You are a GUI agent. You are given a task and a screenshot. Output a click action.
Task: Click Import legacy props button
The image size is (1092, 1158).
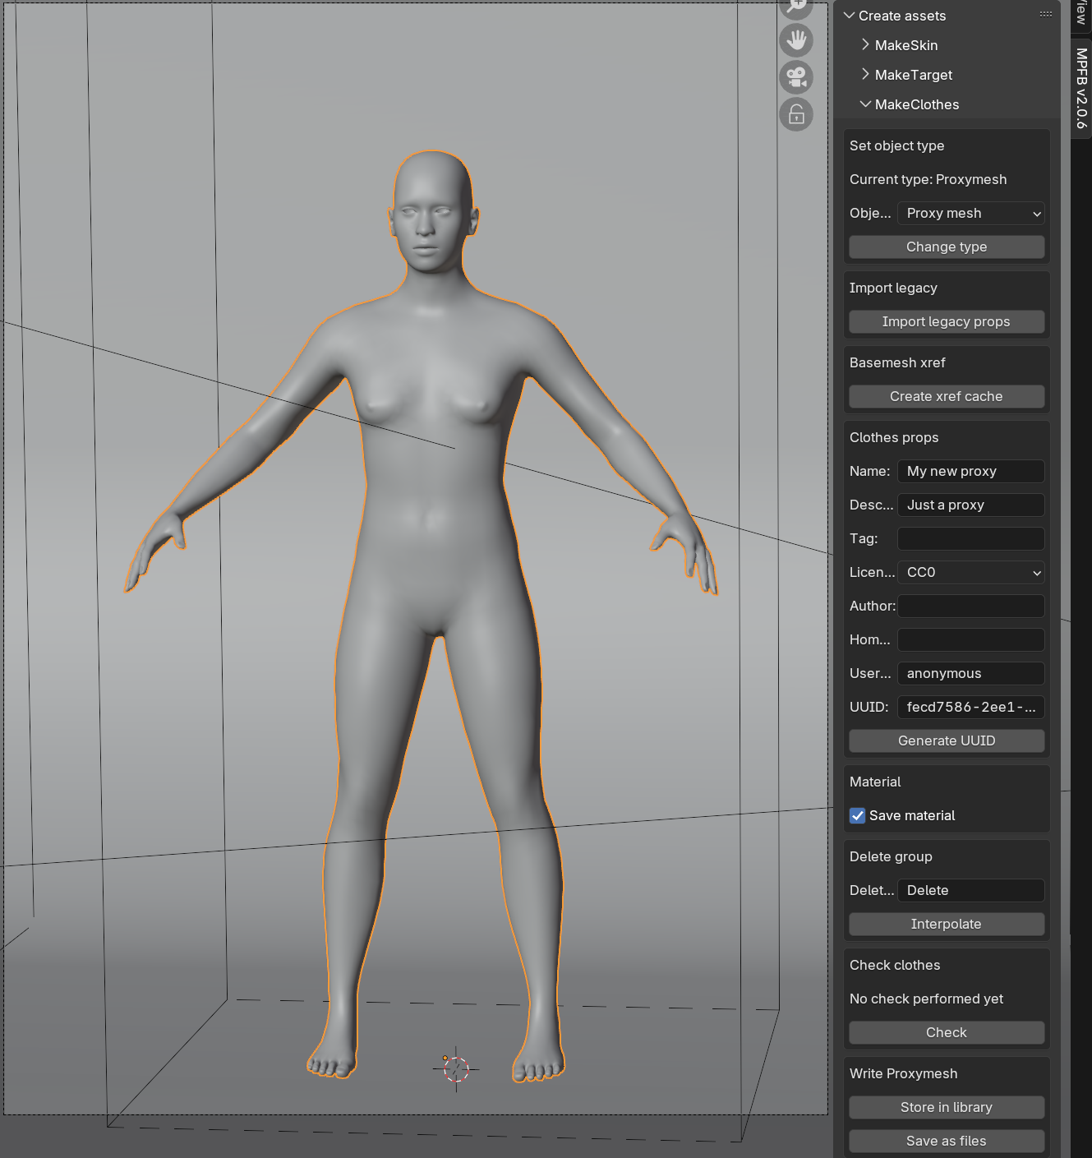coord(947,321)
